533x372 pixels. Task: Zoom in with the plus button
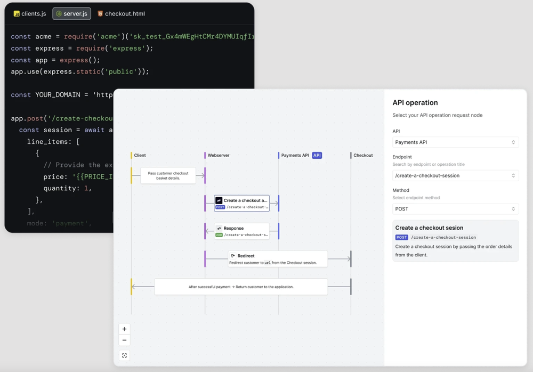[124, 329]
